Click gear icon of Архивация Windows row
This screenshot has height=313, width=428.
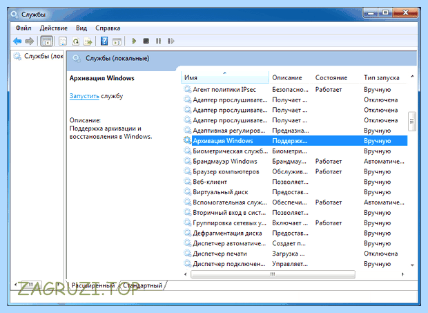[187, 141]
